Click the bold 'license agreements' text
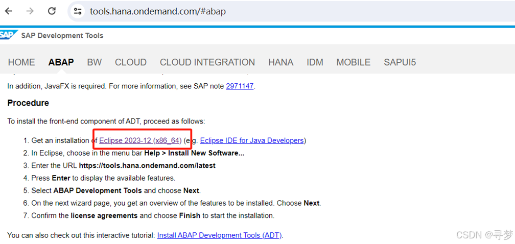Image resolution: width=515 pixels, height=244 pixels. [x=104, y=216]
